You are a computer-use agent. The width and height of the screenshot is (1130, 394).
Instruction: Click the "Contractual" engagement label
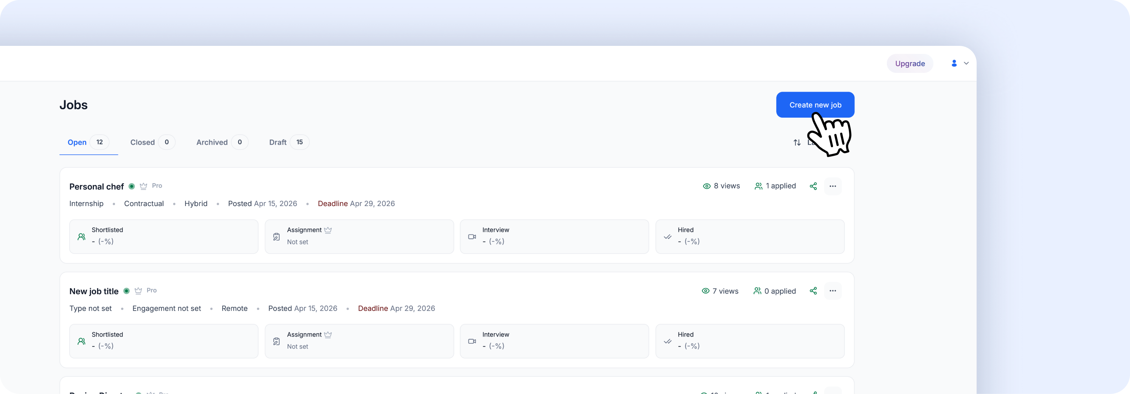pyautogui.click(x=144, y=204)
